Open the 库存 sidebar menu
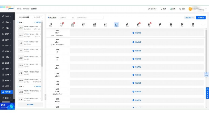The width and height of the screenshot is (209, 115). tap(7, 34)
